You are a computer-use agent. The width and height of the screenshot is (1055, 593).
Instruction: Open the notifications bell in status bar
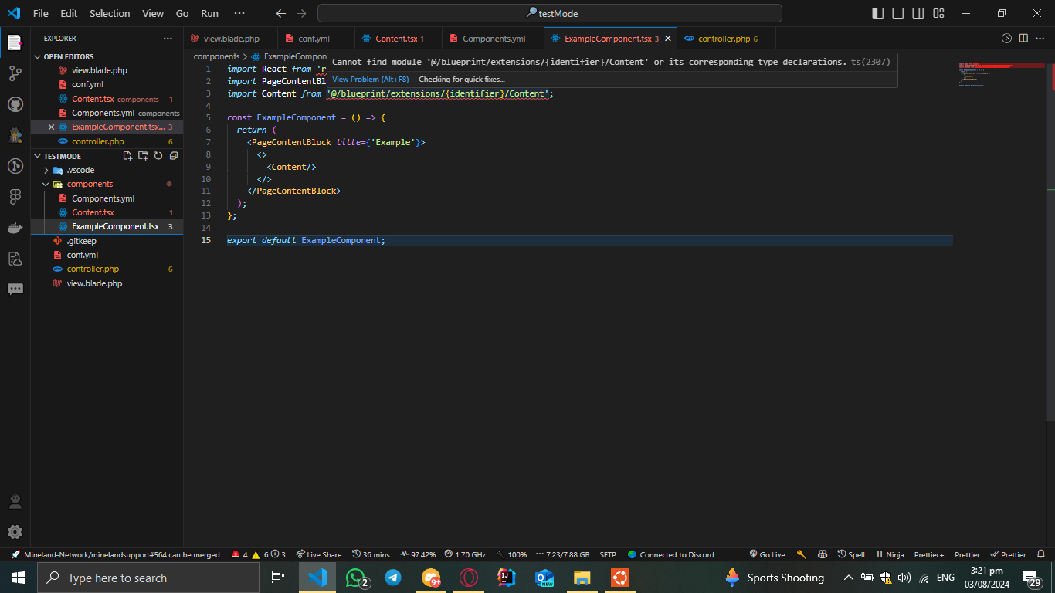click(x=1041, y=554)
